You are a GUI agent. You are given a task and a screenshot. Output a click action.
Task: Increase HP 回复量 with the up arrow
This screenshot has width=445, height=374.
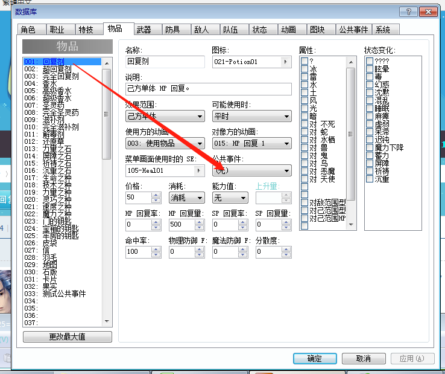point(199,222)
